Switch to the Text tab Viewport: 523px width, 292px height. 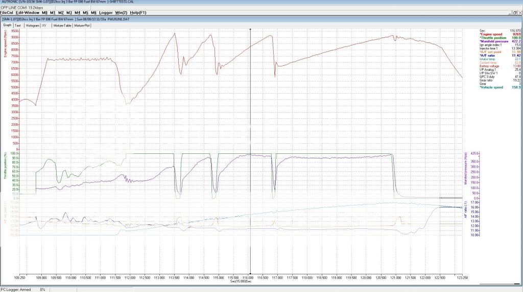tap(18, 25)
